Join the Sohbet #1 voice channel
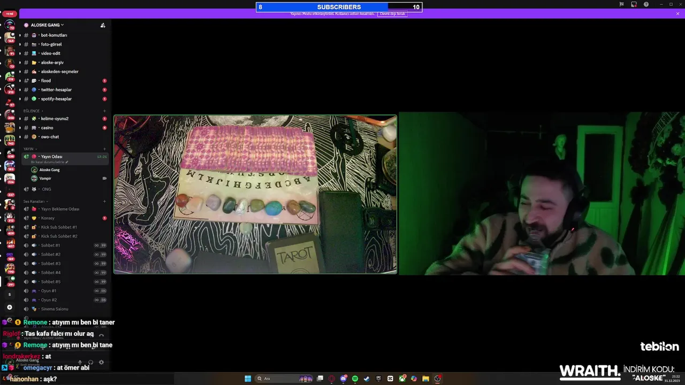Screen dimensions: 685x385 click(x=64, y=245)
